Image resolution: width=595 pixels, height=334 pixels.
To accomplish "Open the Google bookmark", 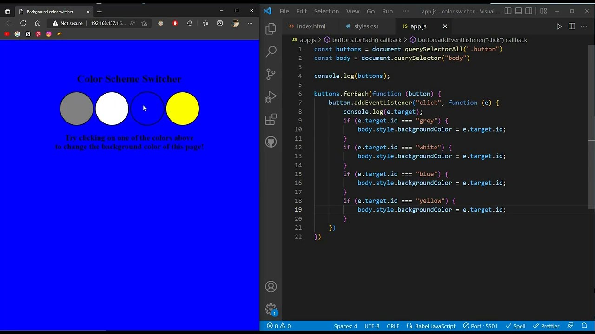I will (x=17, y=34).
